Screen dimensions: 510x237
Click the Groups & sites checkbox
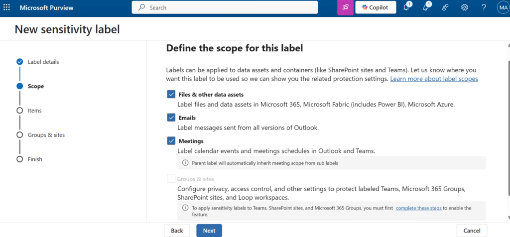171,179
